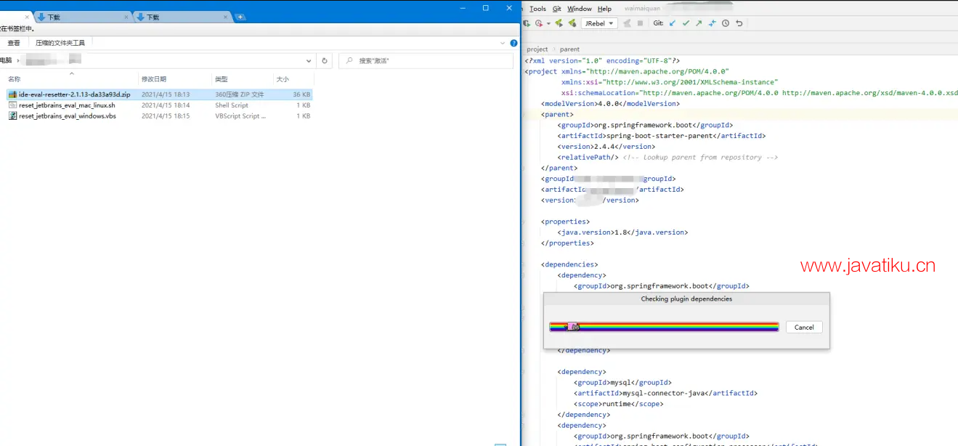Close the third 下载 tab

(x=225, y=17)
